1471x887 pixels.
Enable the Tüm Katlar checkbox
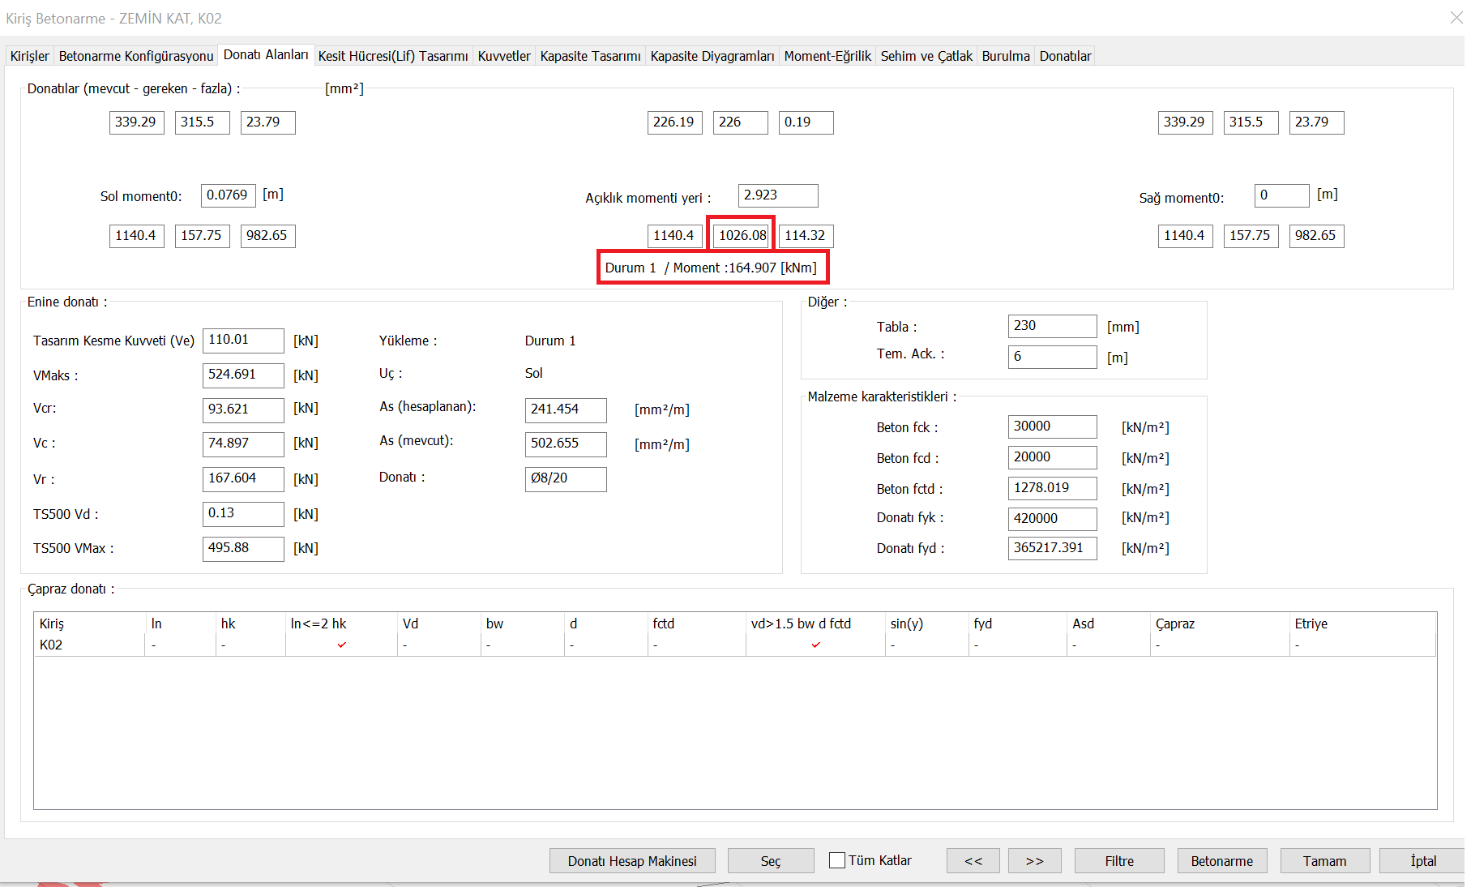click(837, 860)
